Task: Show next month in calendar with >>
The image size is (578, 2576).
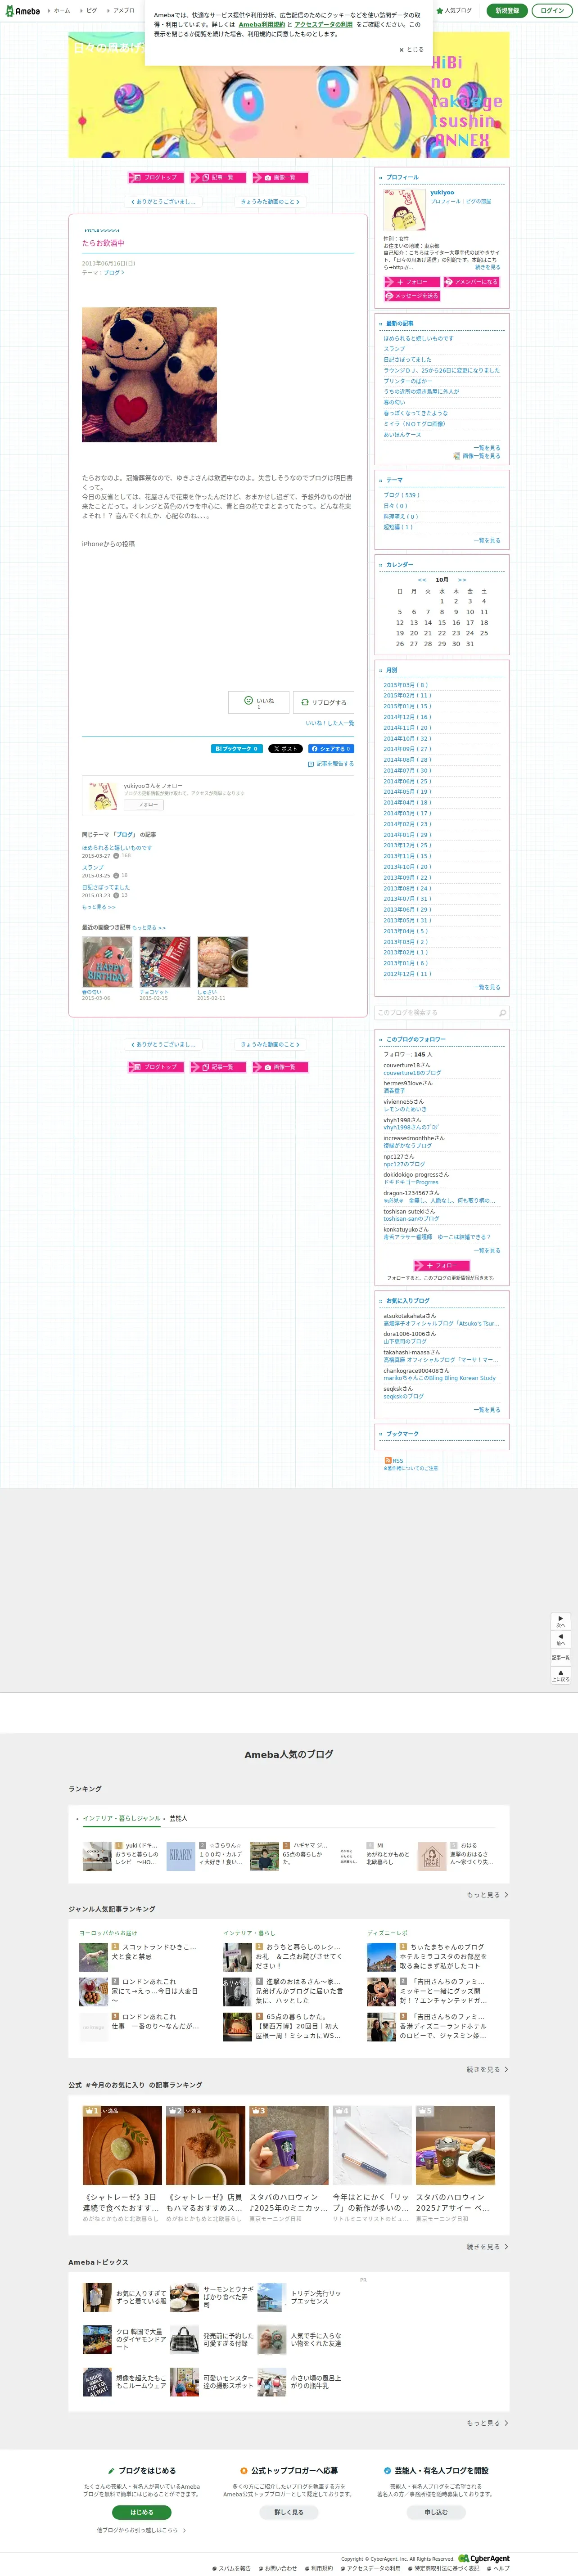Action: pos(462,580)
